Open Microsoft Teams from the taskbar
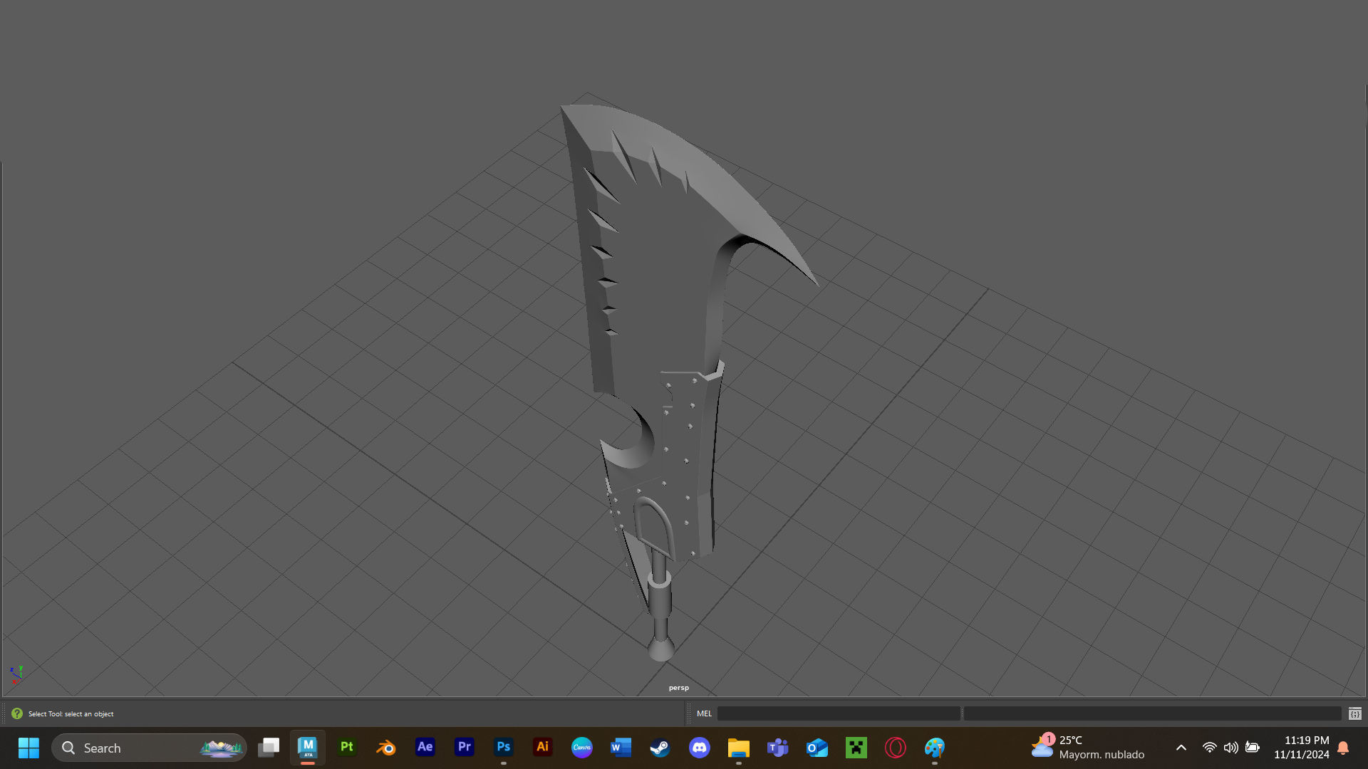 click(778, 748)
